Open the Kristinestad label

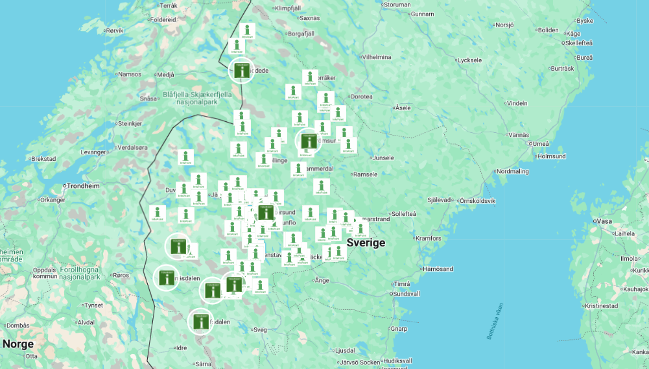point(602,306)
